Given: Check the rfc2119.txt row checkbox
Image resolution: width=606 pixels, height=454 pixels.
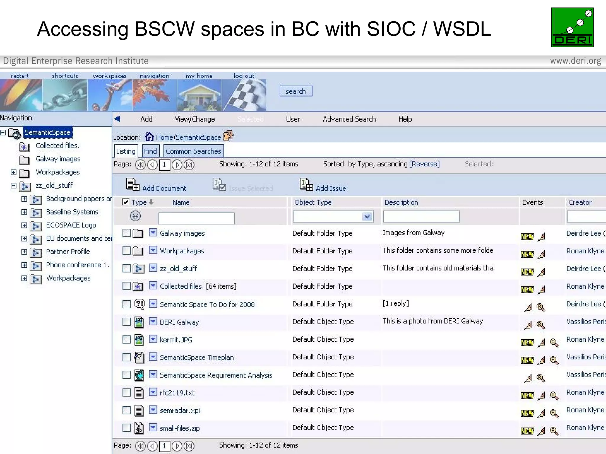Looking at the screenshot, I should tap(126, 393).
